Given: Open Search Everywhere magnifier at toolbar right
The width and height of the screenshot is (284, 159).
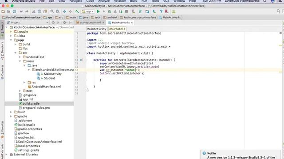Looking at the screenshot, I should click(x=278, y=11).
